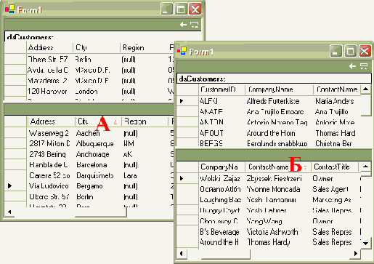The height and width of the screenshot is (264, 374).
Task: Click the CompanyNa header above Wolski Zajaz
Action: 221,167
